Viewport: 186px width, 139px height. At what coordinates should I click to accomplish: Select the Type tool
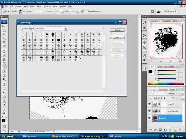click(4, 88)
